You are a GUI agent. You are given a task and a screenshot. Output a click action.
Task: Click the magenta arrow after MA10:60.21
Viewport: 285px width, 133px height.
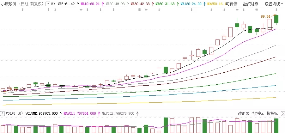pos(102,4)
